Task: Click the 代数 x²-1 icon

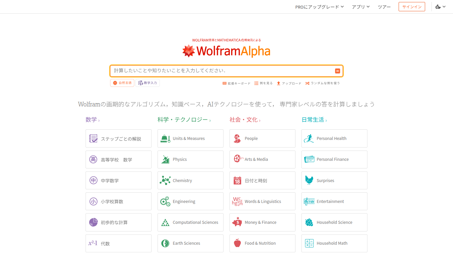Action: pos(93,243)
